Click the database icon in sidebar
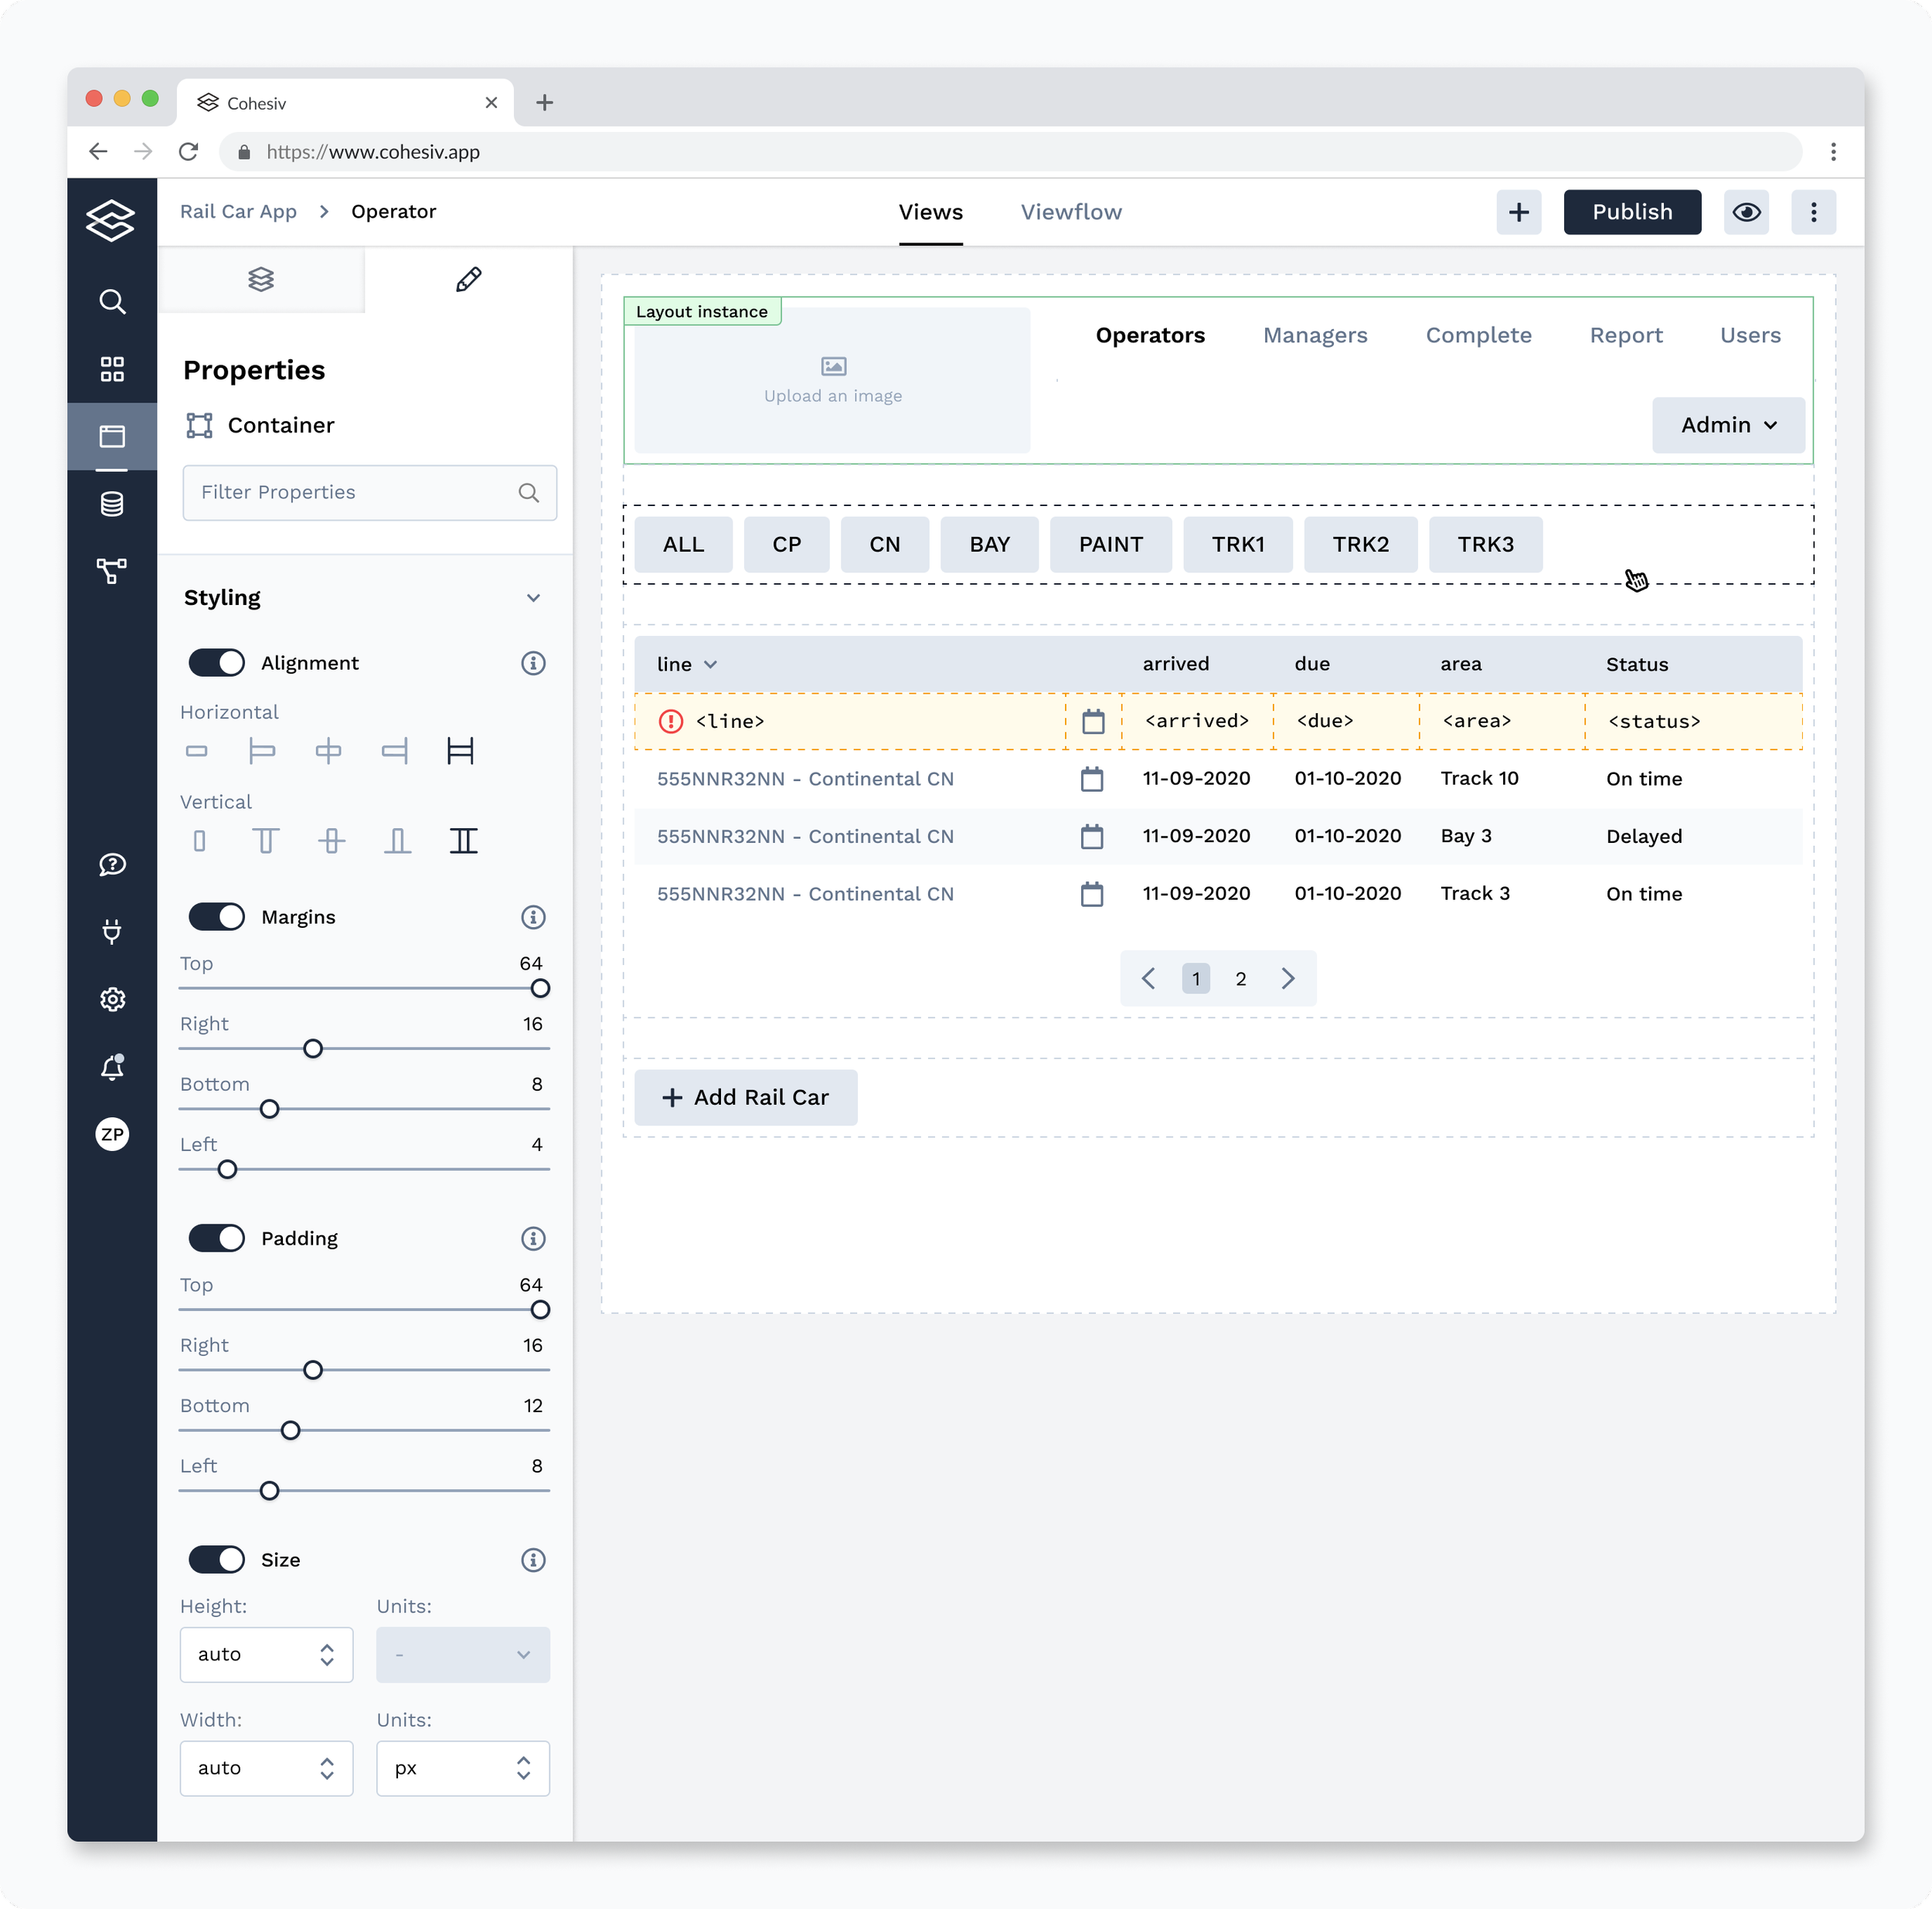1932x1909 pixels. 112,504
